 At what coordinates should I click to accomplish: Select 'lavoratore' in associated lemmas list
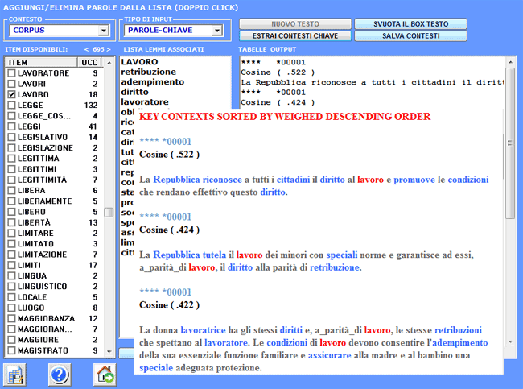point(144,101)
